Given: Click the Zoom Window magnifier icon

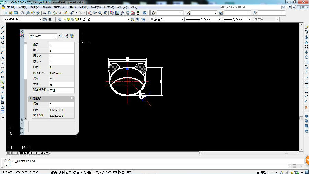Looking at the screenshot, I should pyautogui.click(x=100, y=13).
